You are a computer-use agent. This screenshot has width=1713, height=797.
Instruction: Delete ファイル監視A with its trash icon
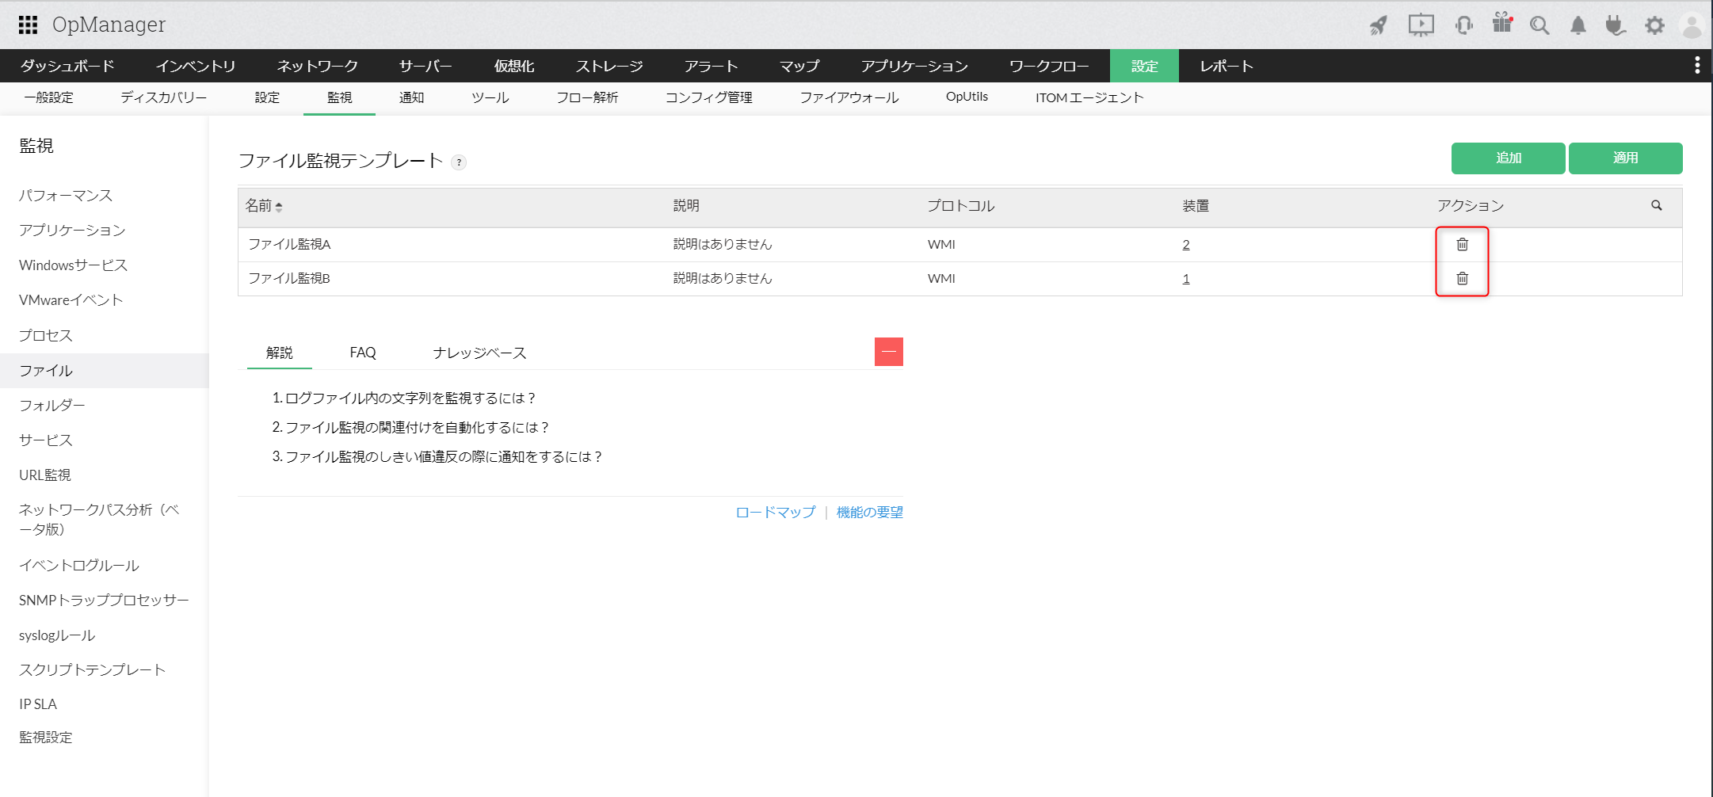click(x=1462, y=244)
